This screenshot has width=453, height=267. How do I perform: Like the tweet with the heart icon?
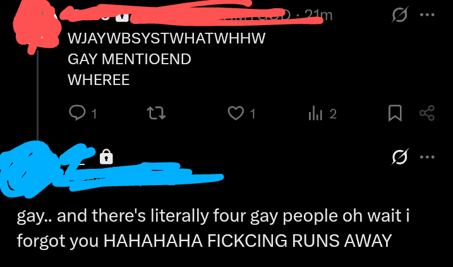click(236, 113)
